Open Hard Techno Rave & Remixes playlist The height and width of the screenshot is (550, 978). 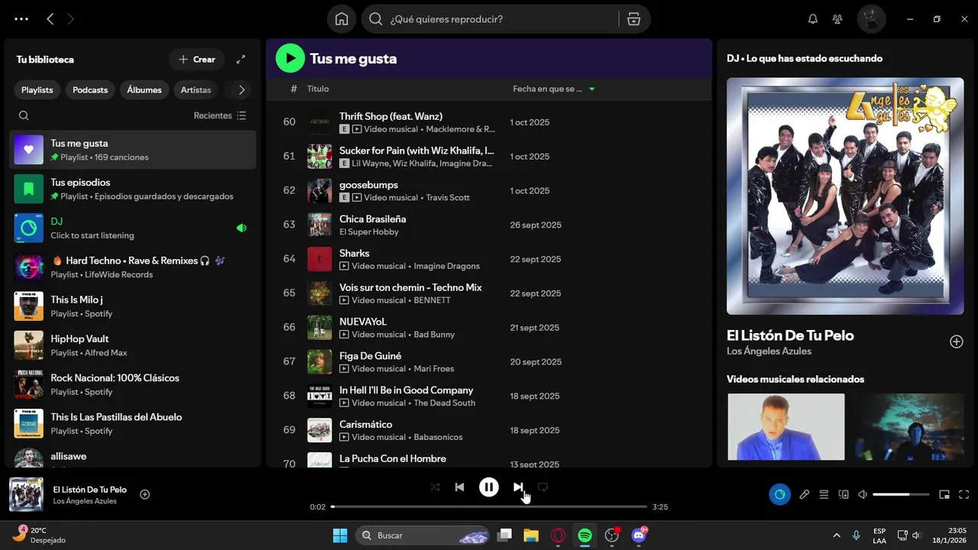click(x=133, y=267)
